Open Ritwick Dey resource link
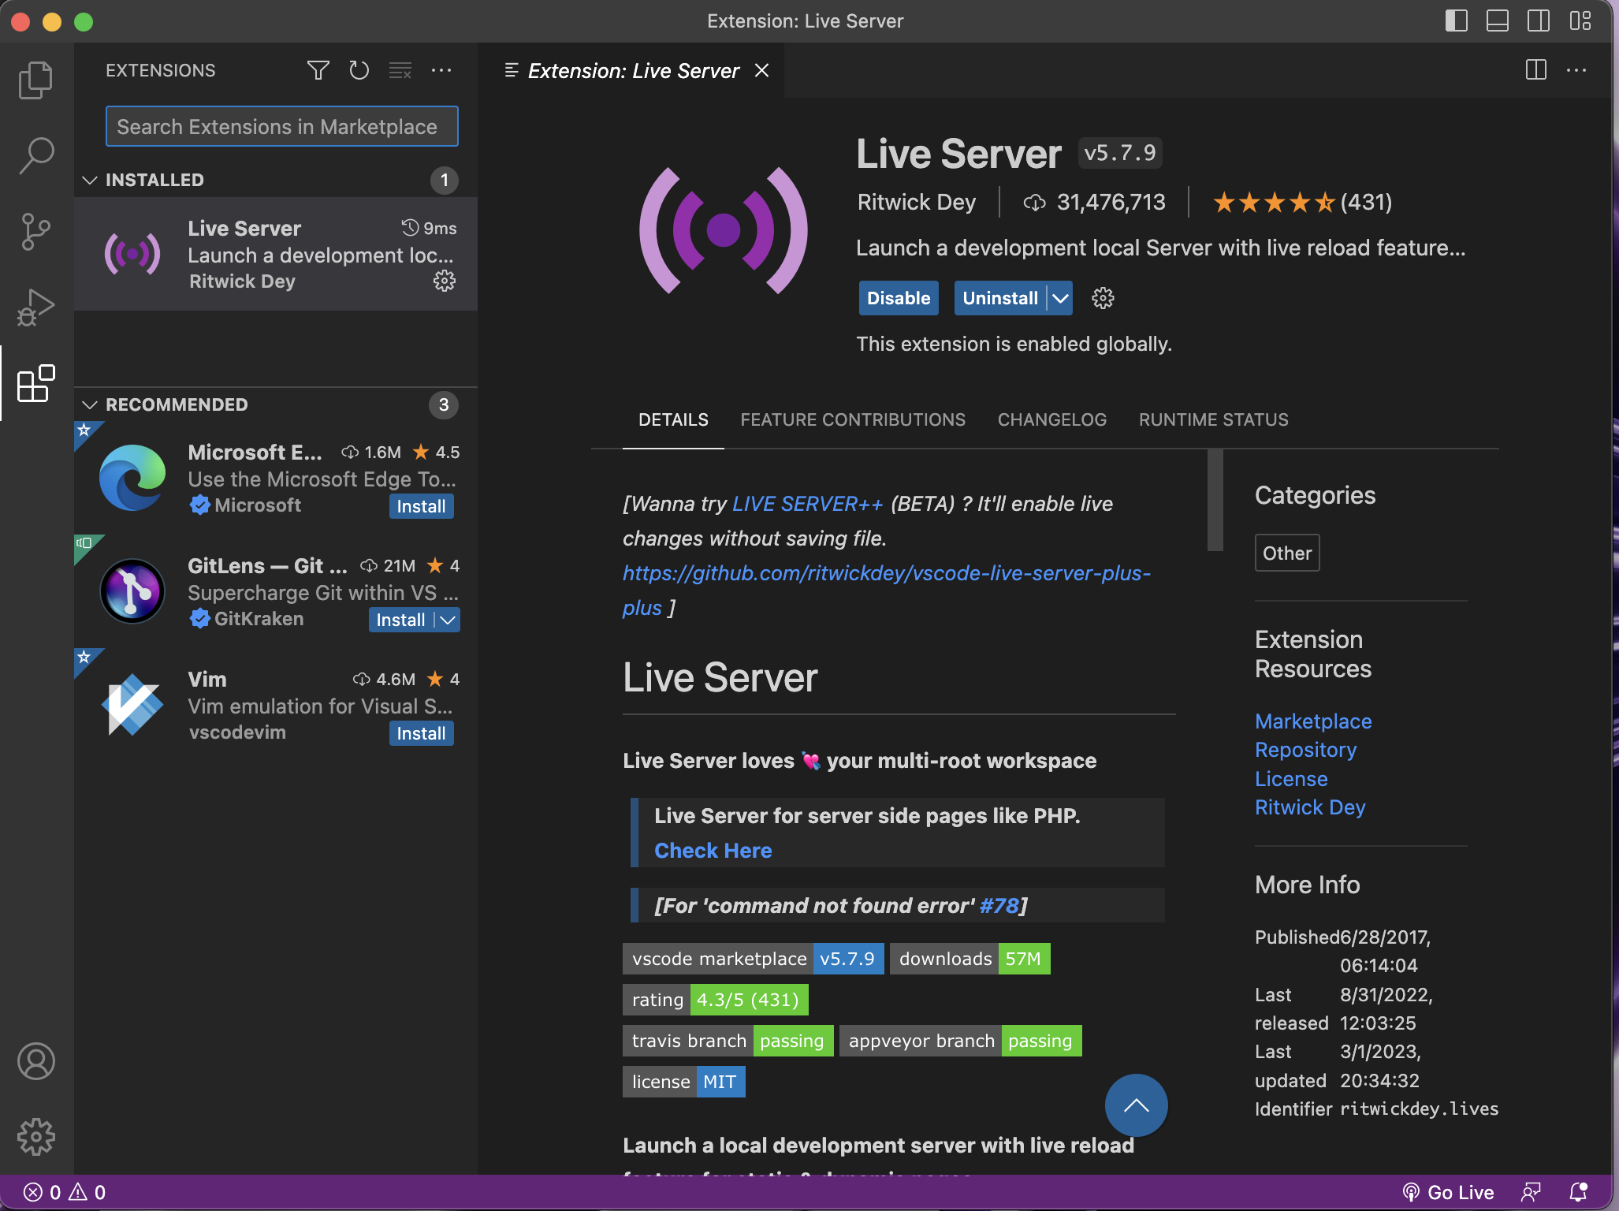Screen dimensions: 1619x1211 [1310, 807]
